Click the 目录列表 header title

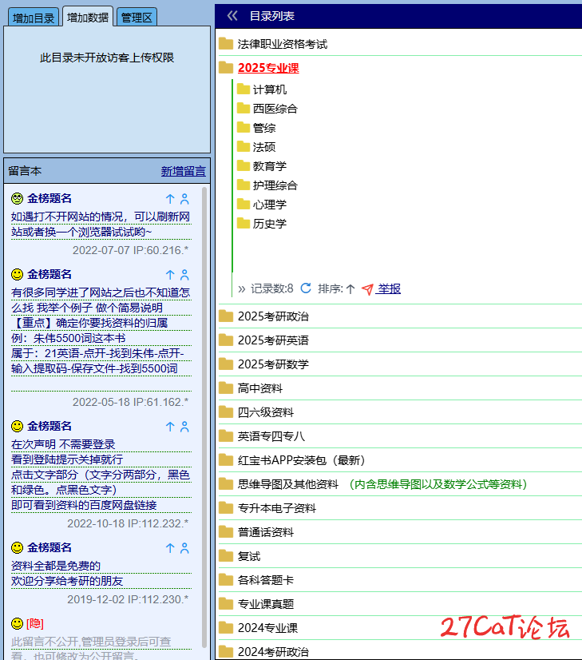click(271, 16)
